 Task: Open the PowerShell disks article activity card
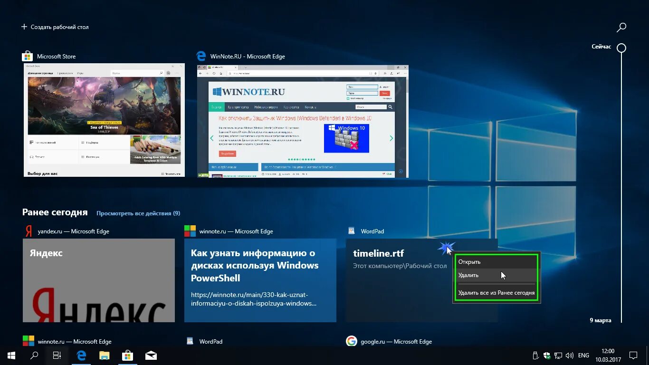tap(260, 280)
